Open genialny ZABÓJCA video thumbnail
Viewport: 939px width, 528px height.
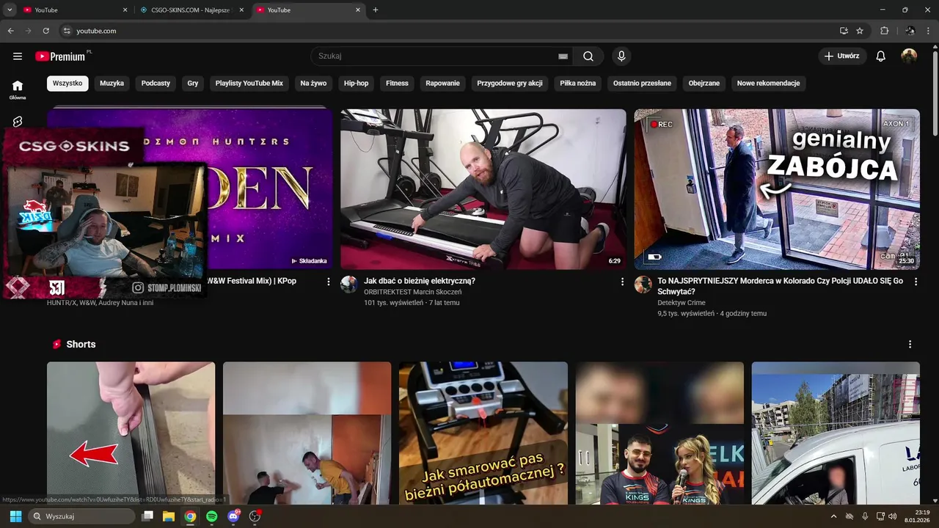pyautogui.click(x=777, y=189)
